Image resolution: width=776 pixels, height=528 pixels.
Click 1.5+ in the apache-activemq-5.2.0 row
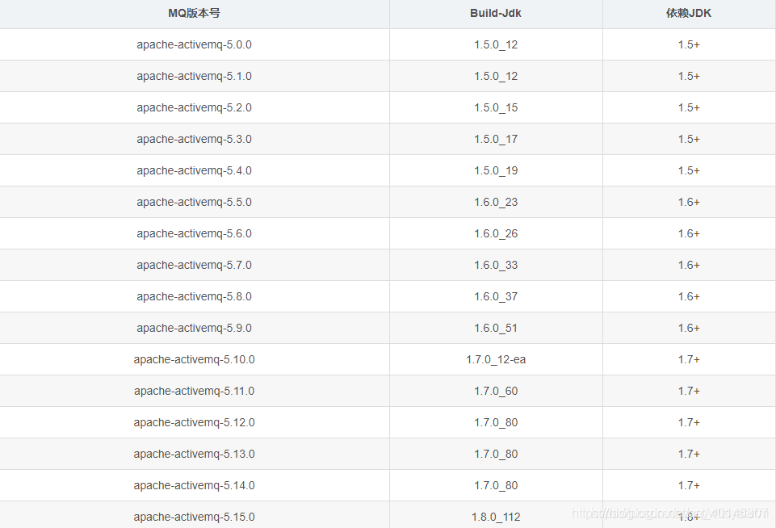[x=689, y=107]
